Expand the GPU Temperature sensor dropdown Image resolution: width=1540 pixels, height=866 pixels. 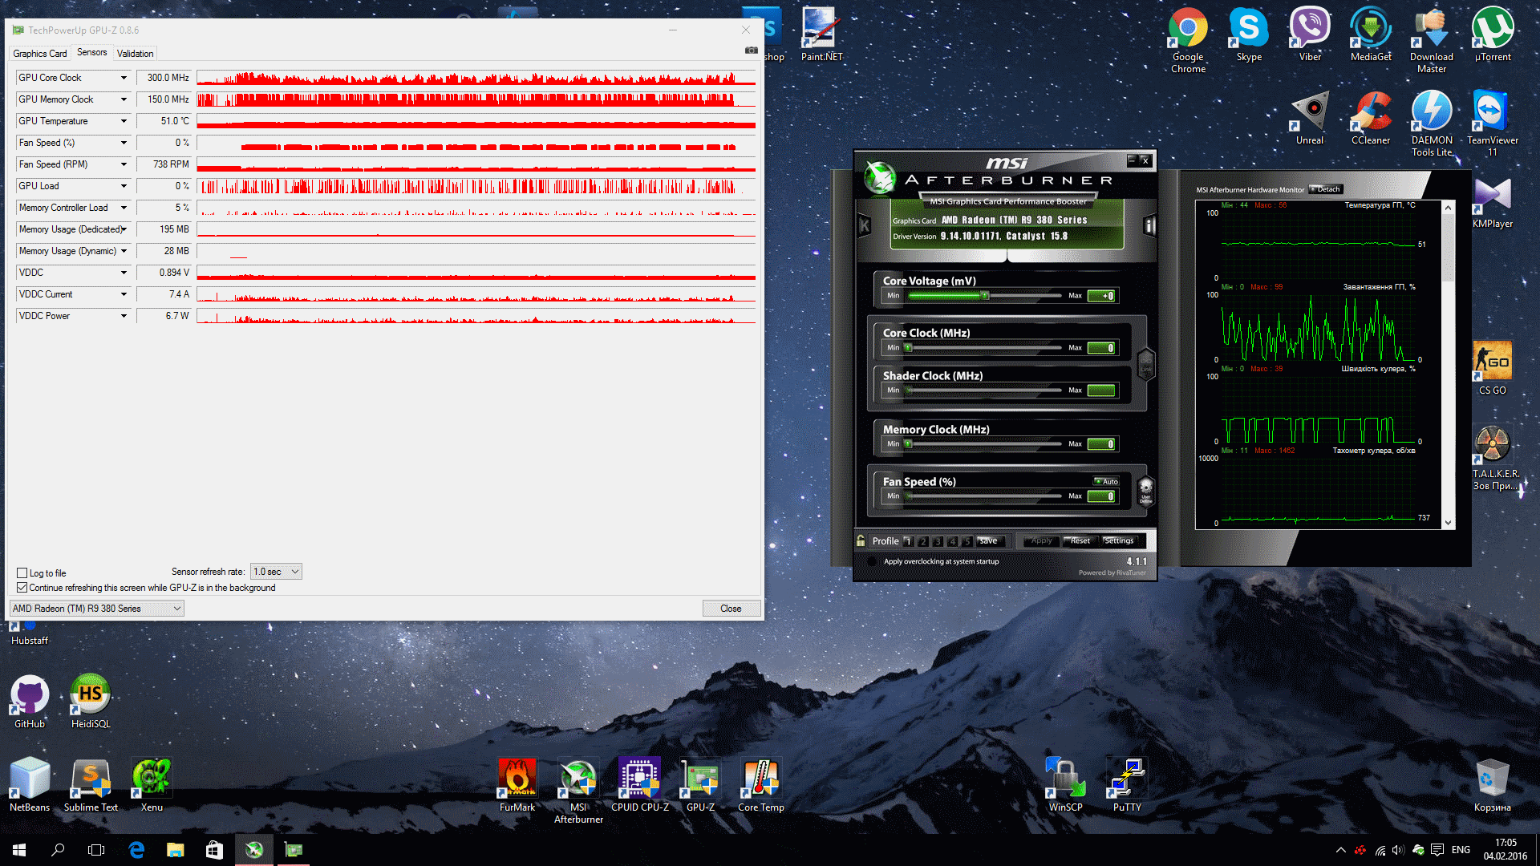[124, 121]
